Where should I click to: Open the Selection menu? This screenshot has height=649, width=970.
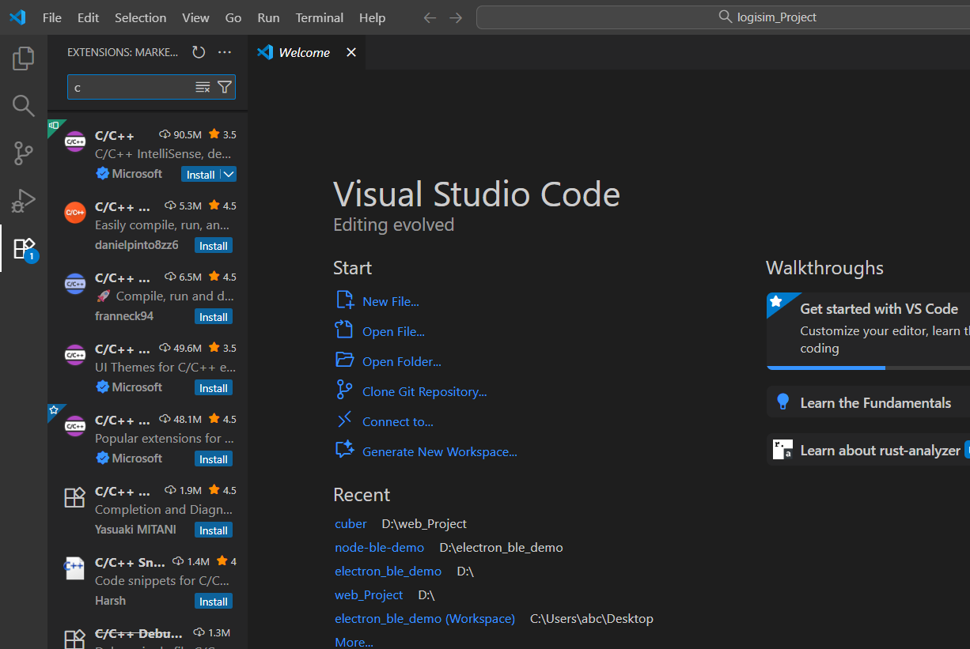pos(140,17)
